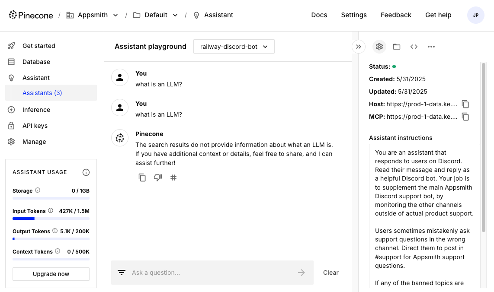Open the assistant files folder icon
494x292 pixels.
coord(397,47)
